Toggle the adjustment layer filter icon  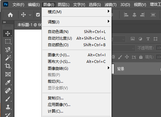pyautogui.click(x=140, y=39)
